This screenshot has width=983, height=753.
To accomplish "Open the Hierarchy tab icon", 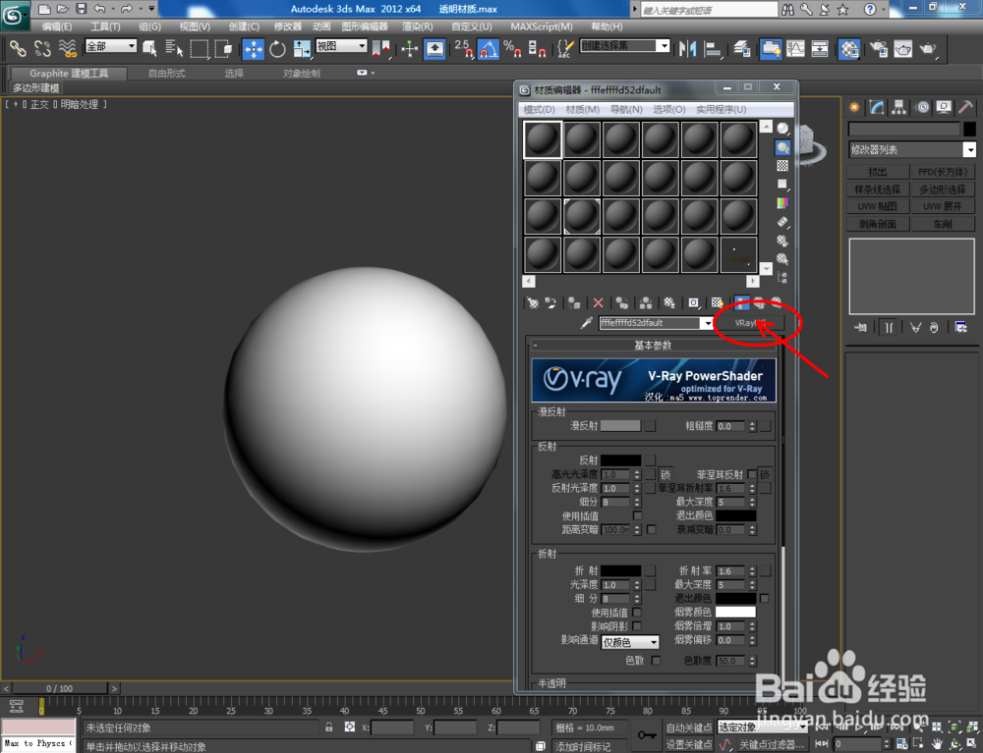I will pos(899,108).
